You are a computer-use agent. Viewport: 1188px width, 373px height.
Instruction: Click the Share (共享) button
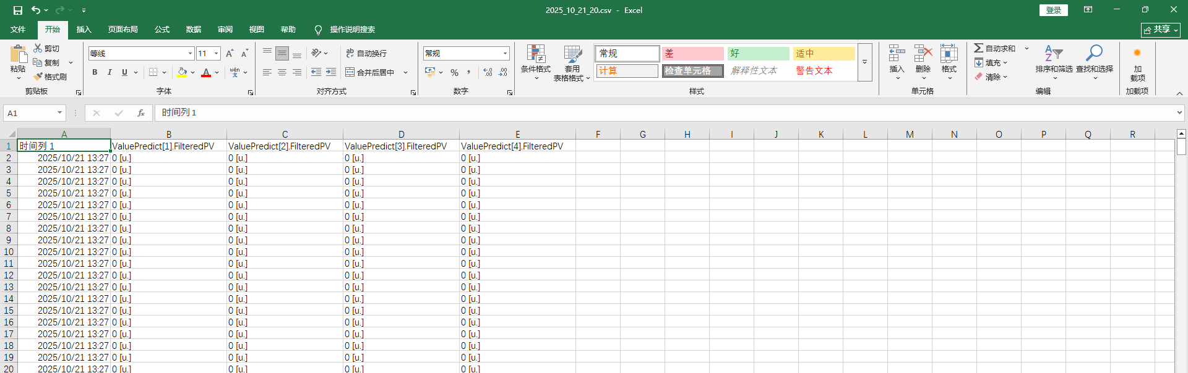coord(1161,30)
